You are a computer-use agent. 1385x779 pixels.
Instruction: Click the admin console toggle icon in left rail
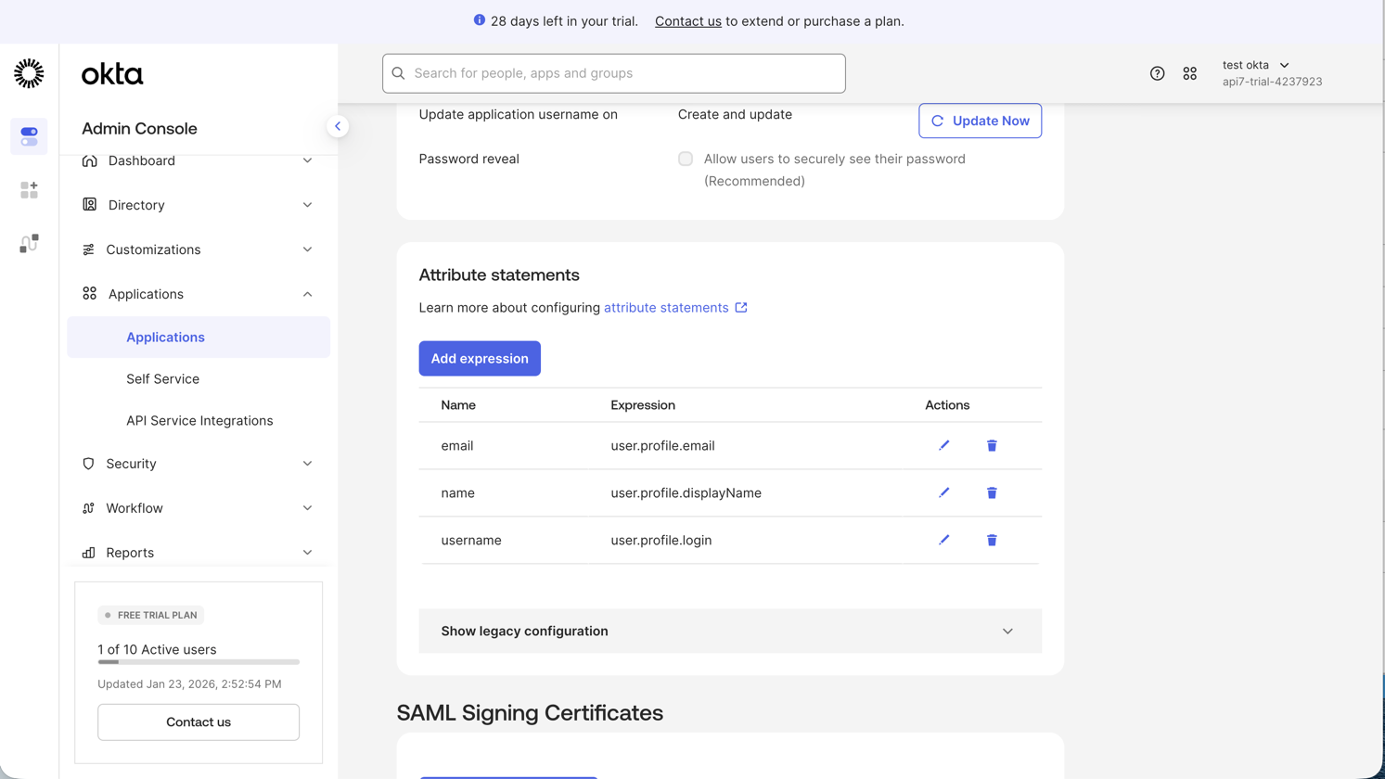(x=29, y=136)
